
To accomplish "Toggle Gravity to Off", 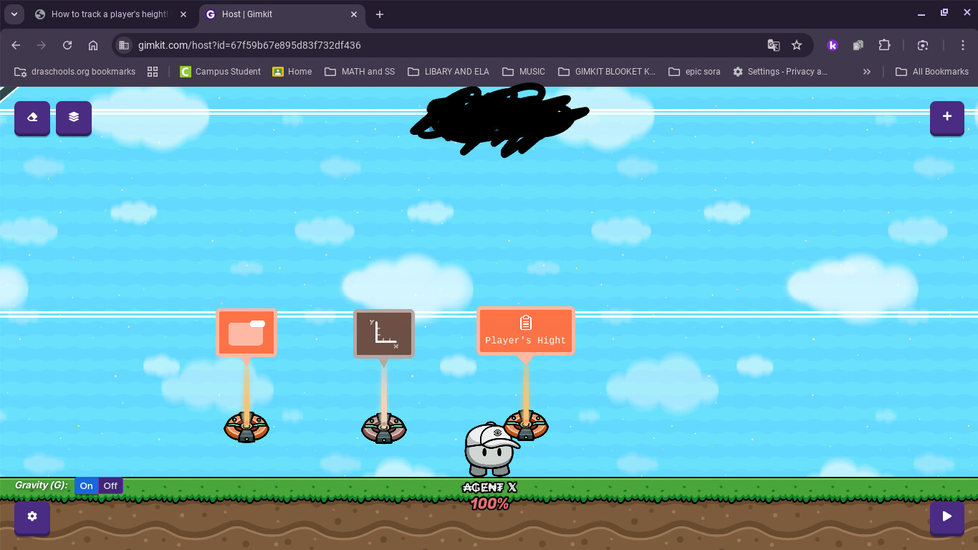I will point(110,485).
